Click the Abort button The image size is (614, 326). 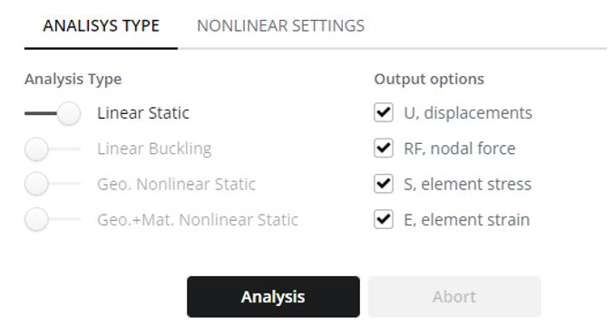pyautogui.click(x=454, y=297)
